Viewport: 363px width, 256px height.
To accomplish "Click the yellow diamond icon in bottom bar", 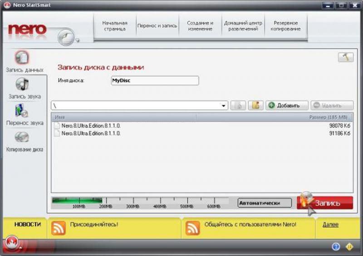I will click(349, 246).
